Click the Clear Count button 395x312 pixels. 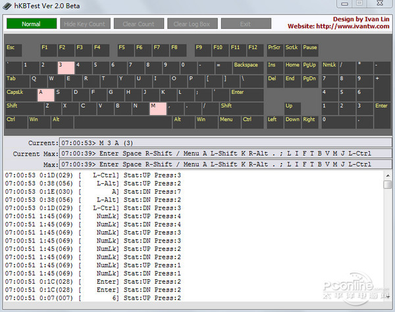[138, 24]
